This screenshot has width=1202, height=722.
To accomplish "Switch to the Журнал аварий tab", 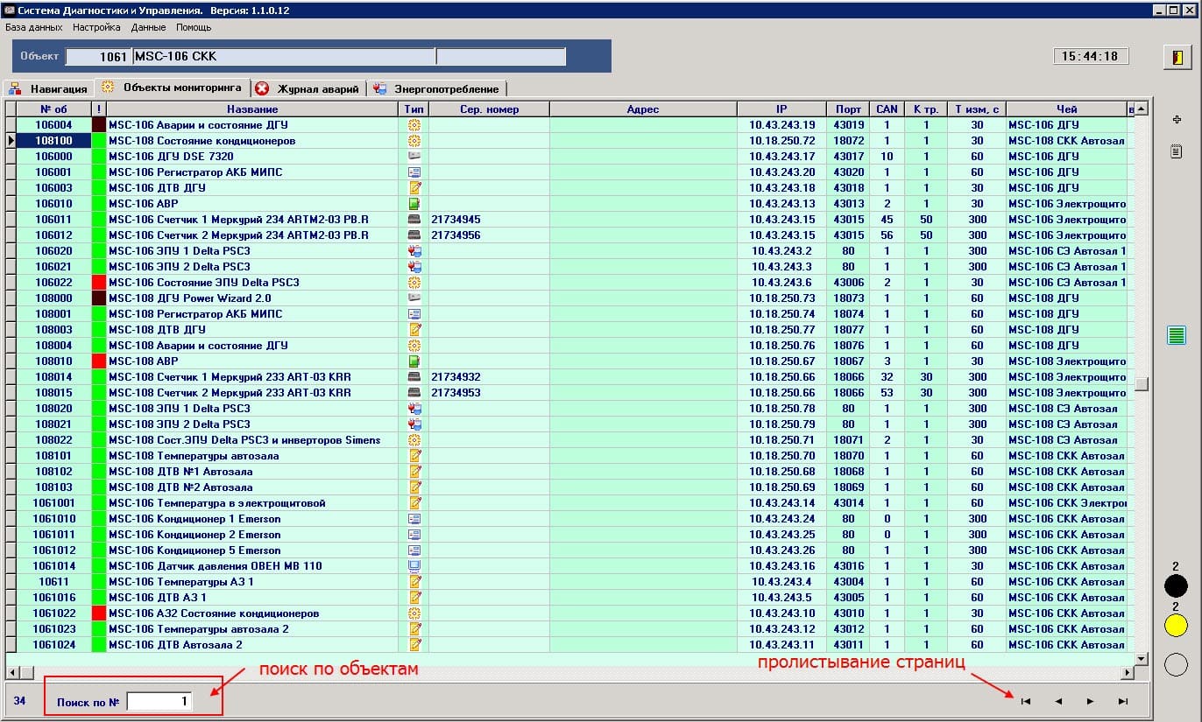I will coord(308,88).
